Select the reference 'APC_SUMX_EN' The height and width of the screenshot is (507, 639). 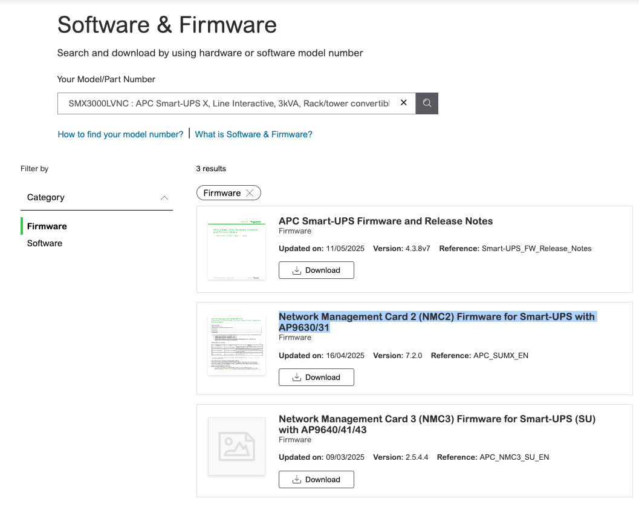click(501, 356)
